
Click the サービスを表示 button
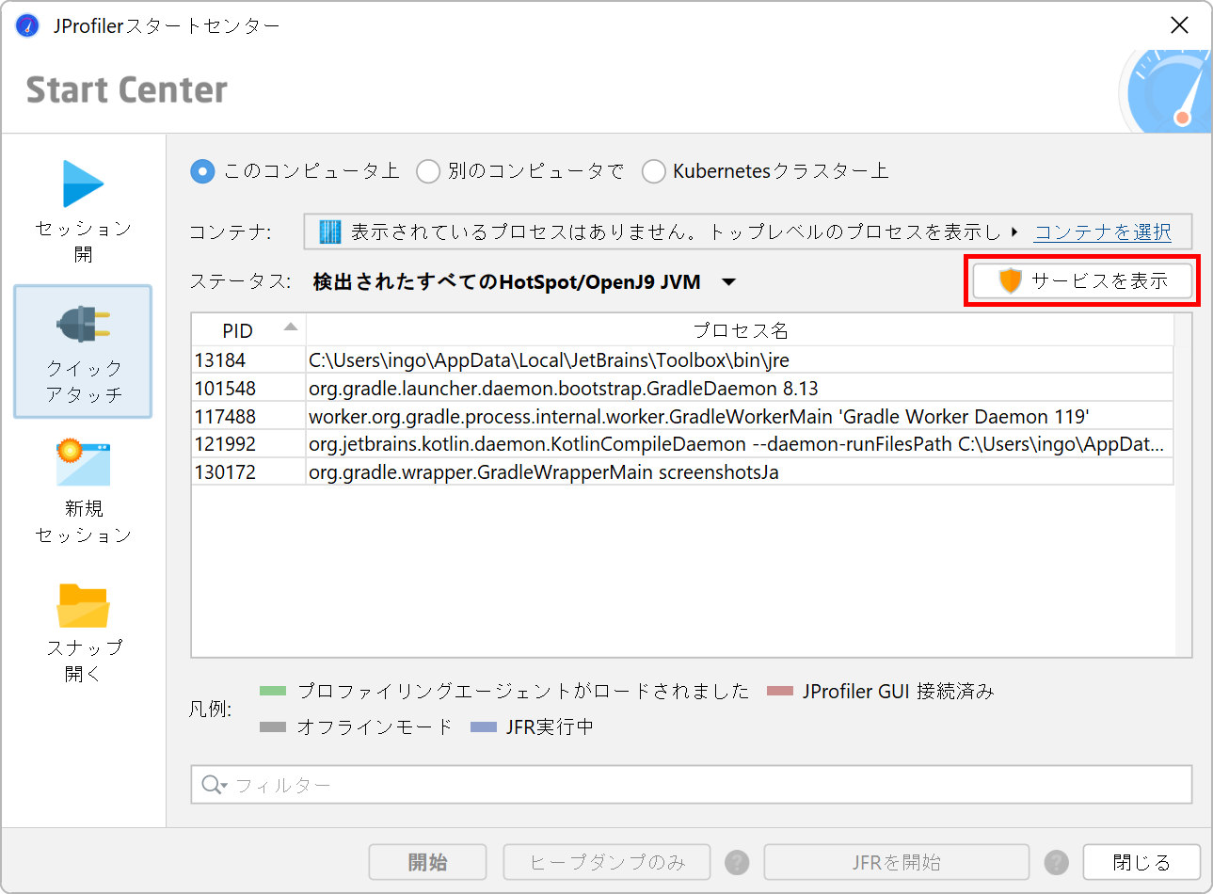(1082, 280)
